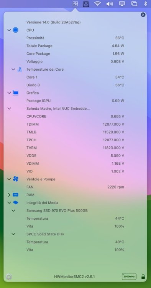Select the TMLB row
This screenshot has height=288, width=151.
(75, 132)
